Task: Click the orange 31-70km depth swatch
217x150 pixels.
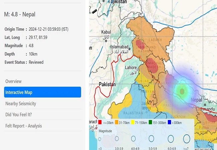Action: (117, 122)
